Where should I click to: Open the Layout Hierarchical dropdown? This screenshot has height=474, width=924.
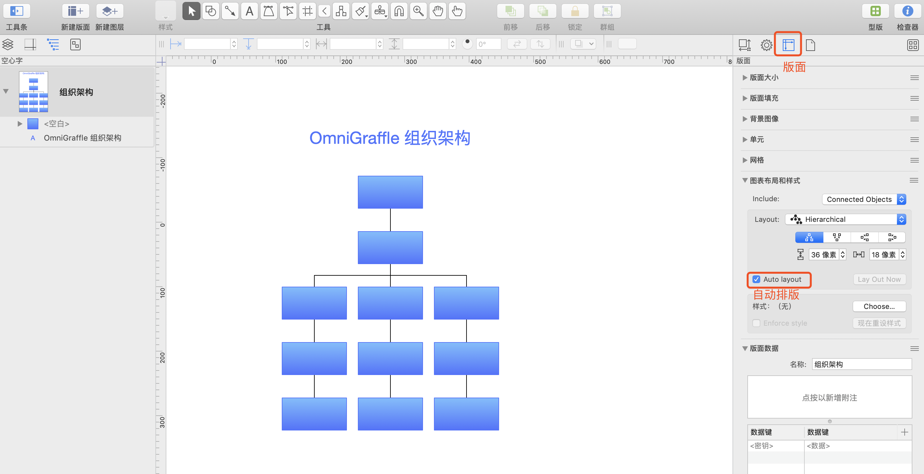coord(845,219)
